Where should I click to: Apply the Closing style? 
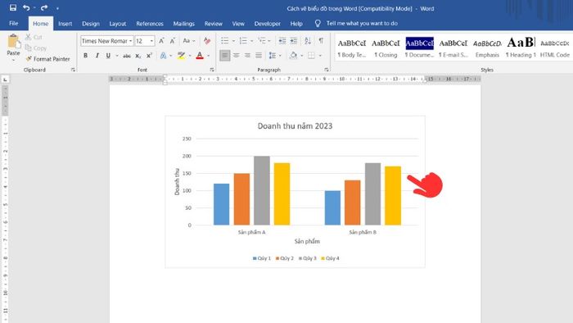[386, 48]
